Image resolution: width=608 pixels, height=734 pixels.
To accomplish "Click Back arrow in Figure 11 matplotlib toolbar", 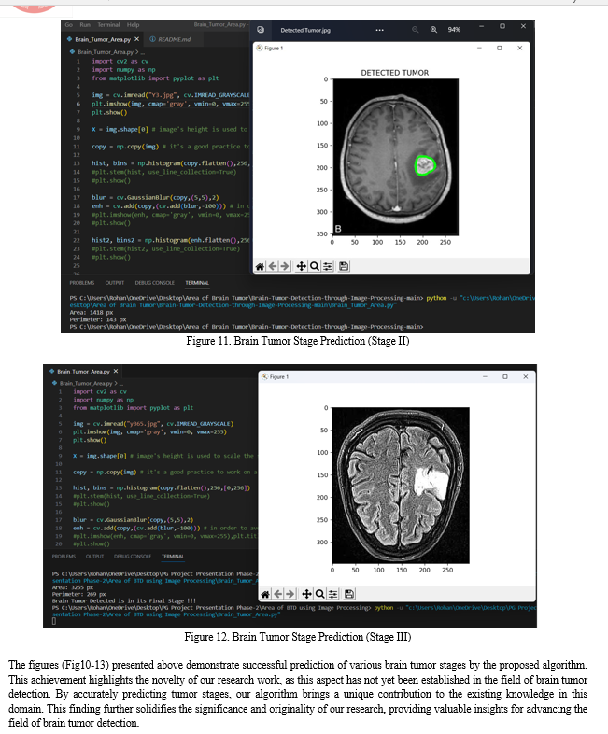I will (273, 266).
